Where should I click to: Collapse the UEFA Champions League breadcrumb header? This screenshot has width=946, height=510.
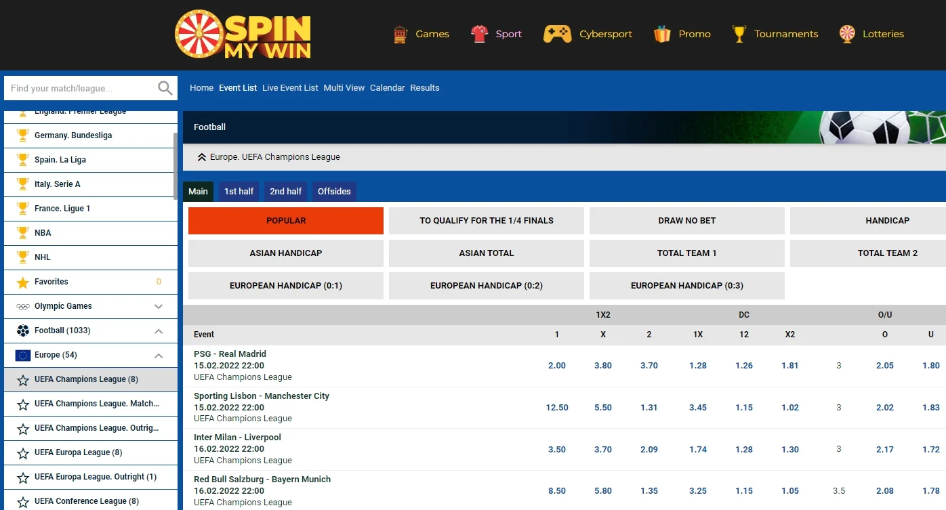pos(201,156)
